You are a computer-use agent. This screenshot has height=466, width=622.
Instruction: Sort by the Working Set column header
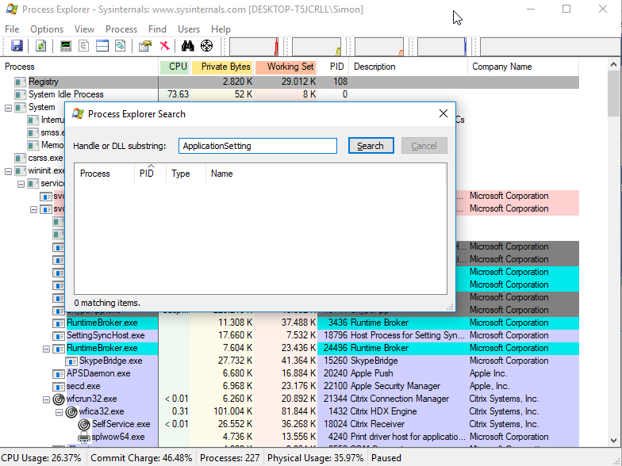(x=286, y=67)
